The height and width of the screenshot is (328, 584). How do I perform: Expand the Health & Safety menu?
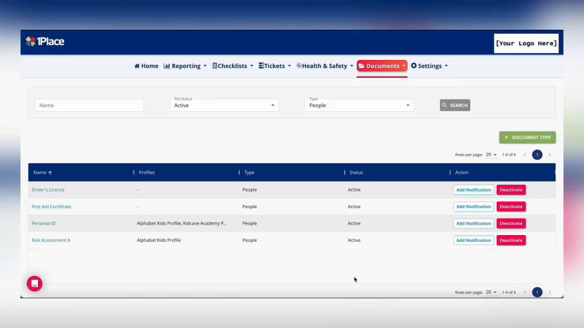pos(325,66)
